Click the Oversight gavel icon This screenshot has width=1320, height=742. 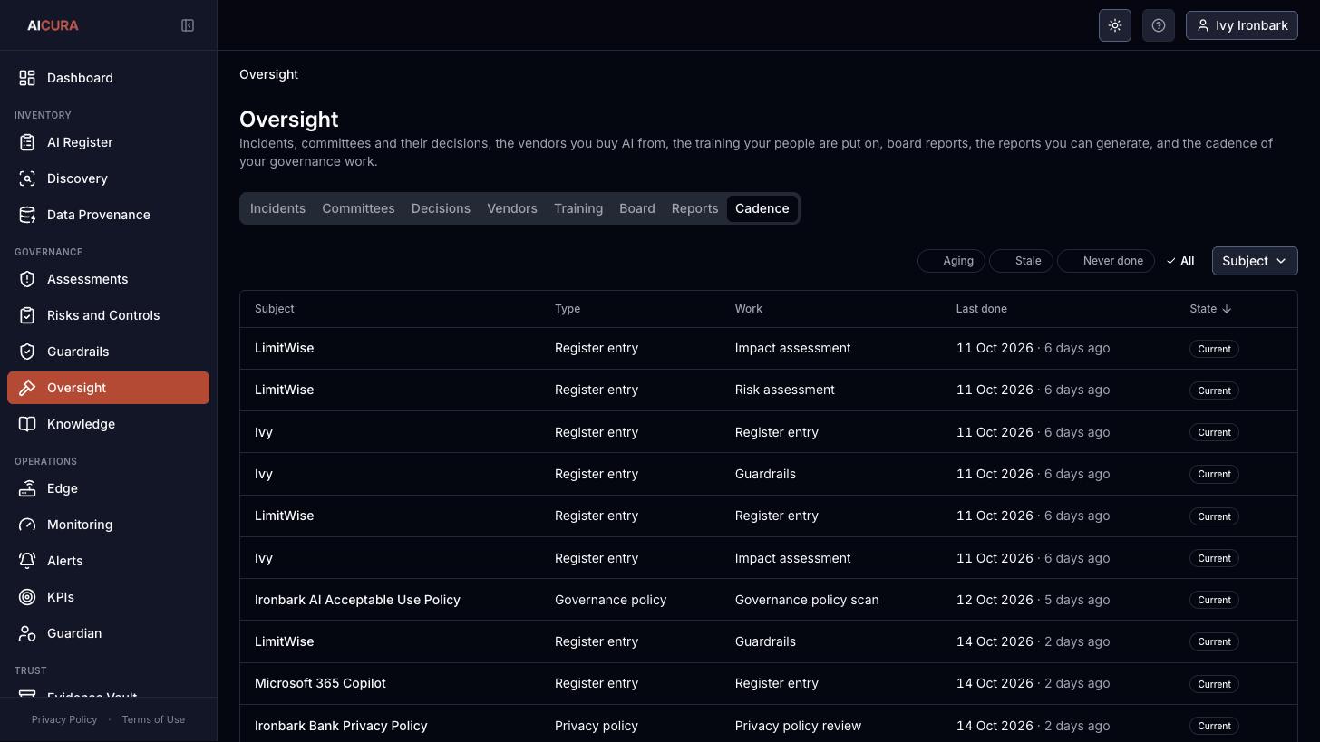pyautogui.click(x=27, y=388)
